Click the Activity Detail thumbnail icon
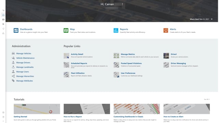This screenshot has height=123, width=219. tap(66, 56)
